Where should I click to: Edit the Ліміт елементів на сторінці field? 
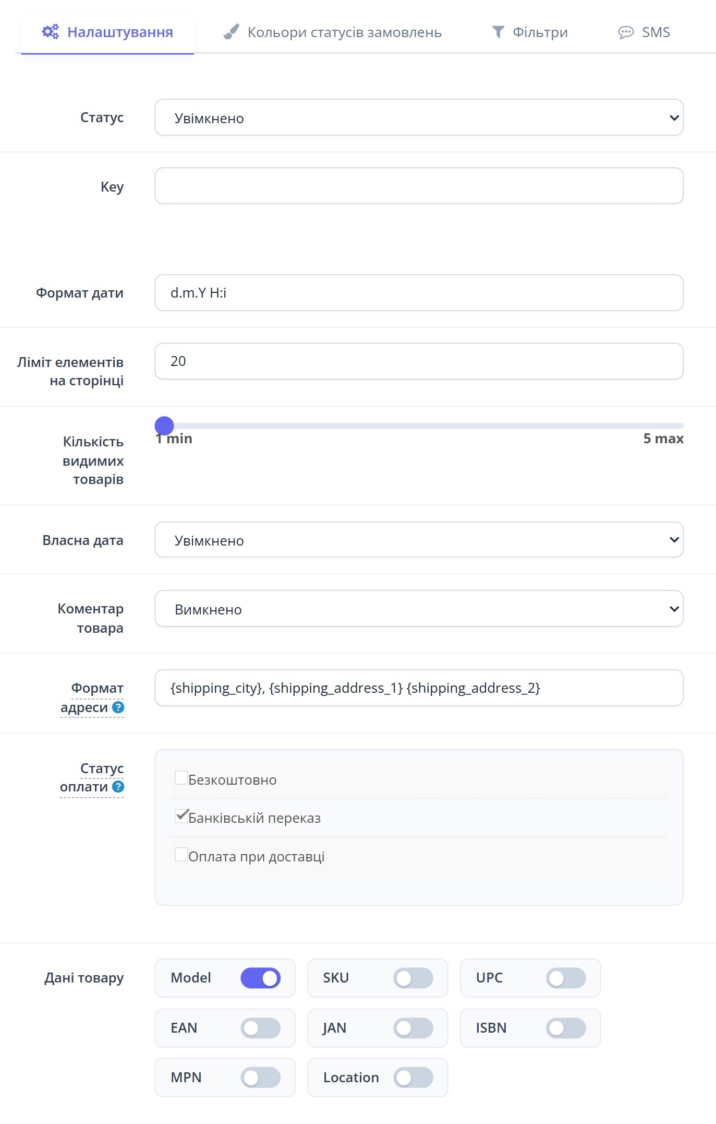[x=419, y=361]
